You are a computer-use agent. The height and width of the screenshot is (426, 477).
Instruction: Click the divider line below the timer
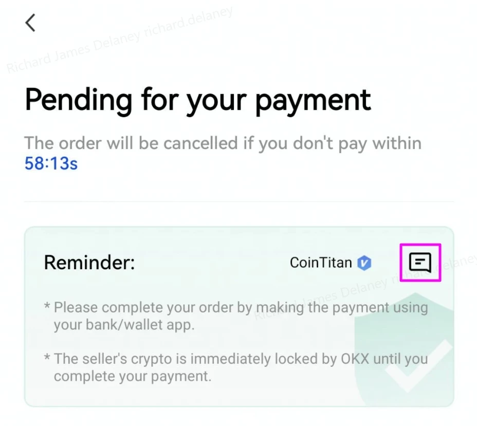coord(238,202)
